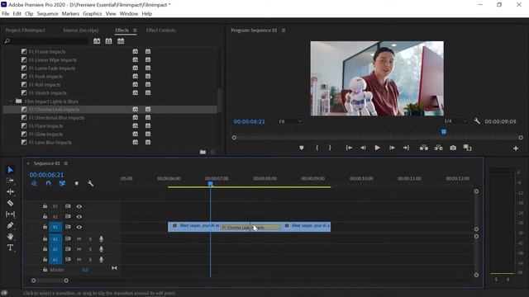The image size is (529, 297).
Task: Go to Out point
Action: pos(406,148)
